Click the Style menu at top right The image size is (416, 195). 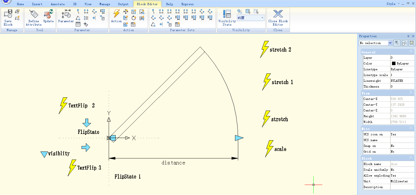click(x=391, y=4)
